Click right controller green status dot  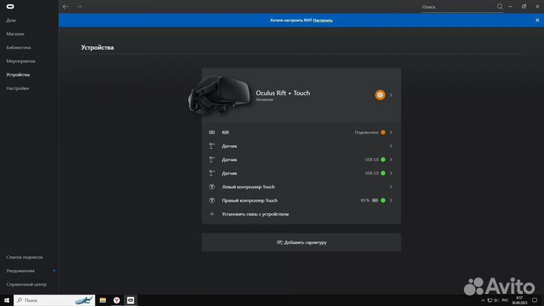[x=383, y=200]
